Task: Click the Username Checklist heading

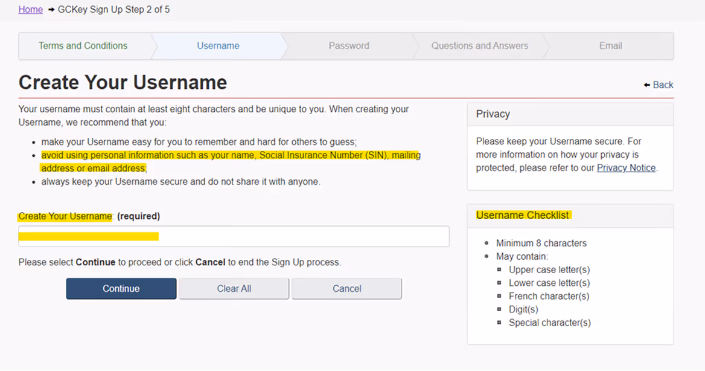Action: click(523, 215)
